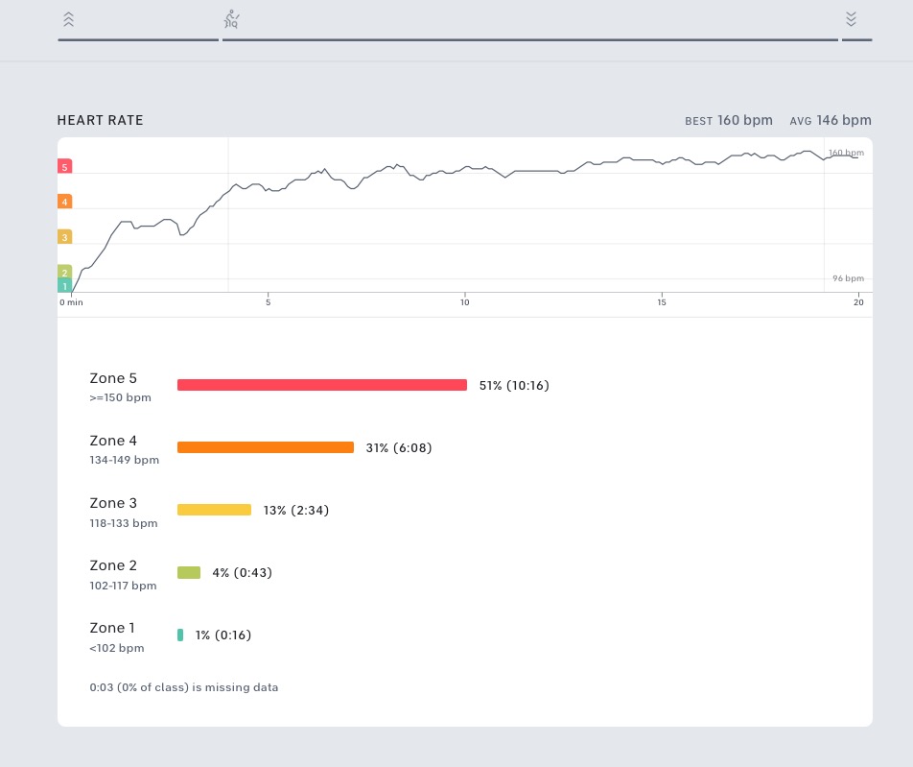Click the 'Zone 3' label
Screen dimensions: 913x767
(x=113, y=503)
